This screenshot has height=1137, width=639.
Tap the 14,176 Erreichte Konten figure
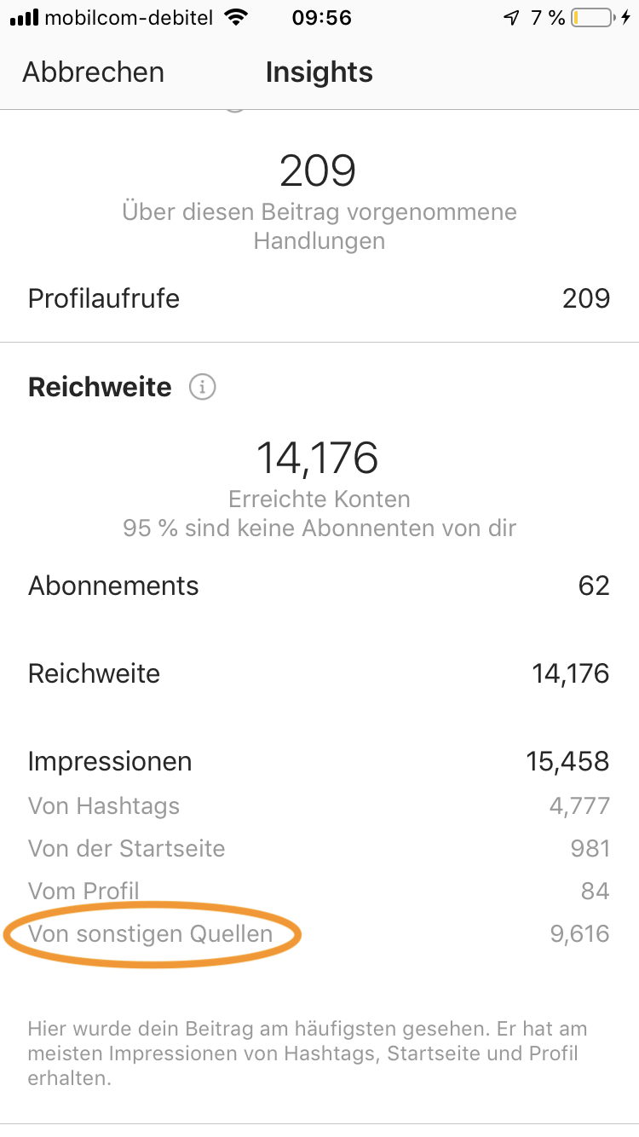[x=318, y=459]
